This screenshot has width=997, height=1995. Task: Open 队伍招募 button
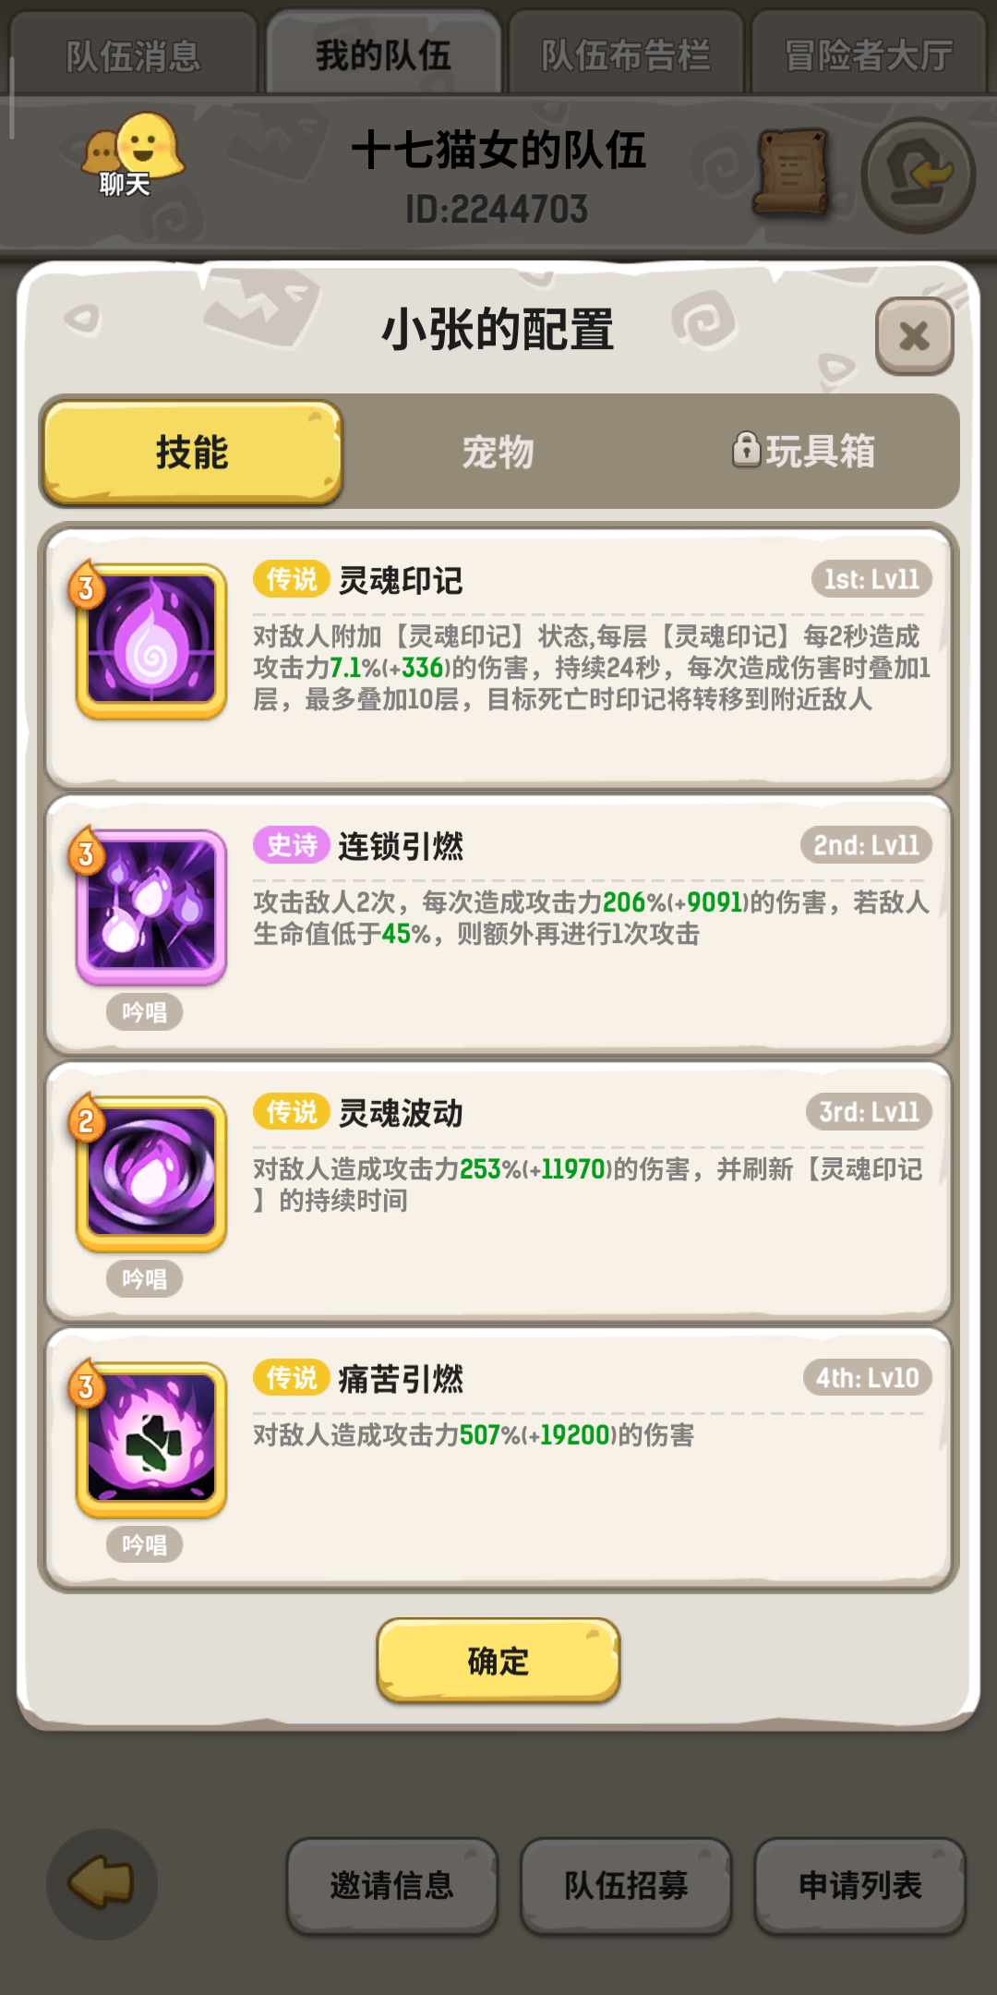tap(626, 1885)
